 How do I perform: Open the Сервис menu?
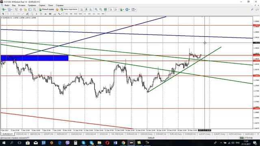[x=42, y=5]
